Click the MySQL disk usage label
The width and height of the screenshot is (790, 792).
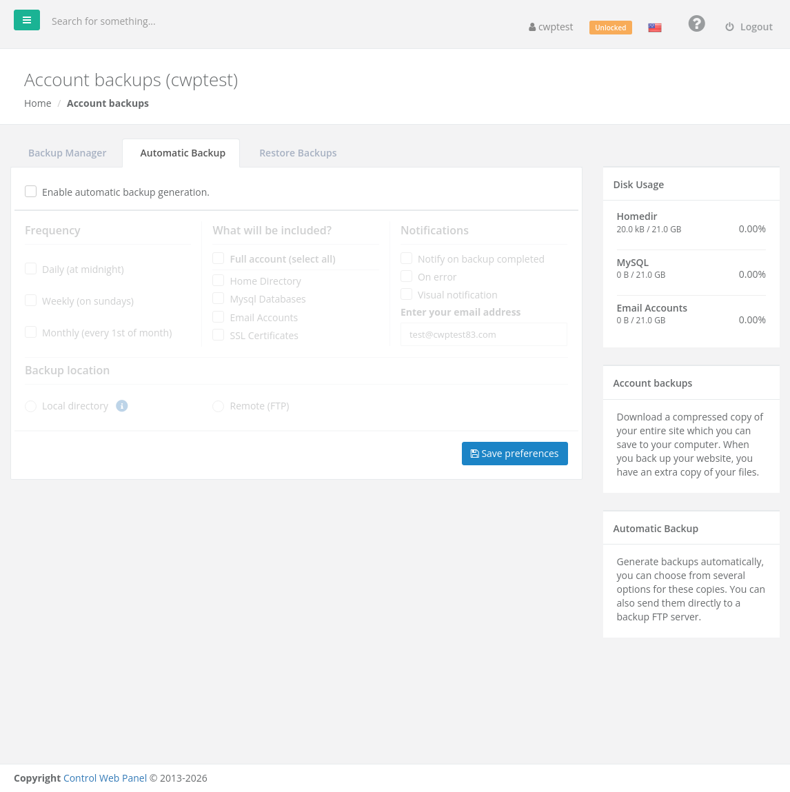[x=632, y=263]
